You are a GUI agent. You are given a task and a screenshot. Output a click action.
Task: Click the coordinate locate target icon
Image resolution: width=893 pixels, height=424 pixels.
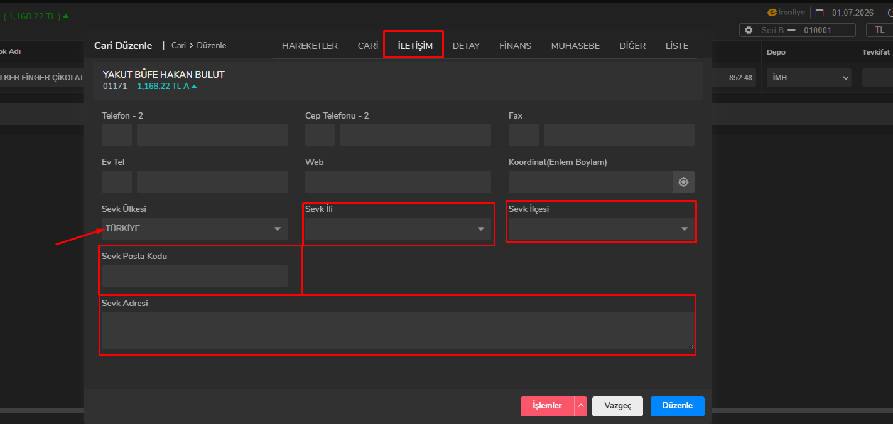coord(683,182)
